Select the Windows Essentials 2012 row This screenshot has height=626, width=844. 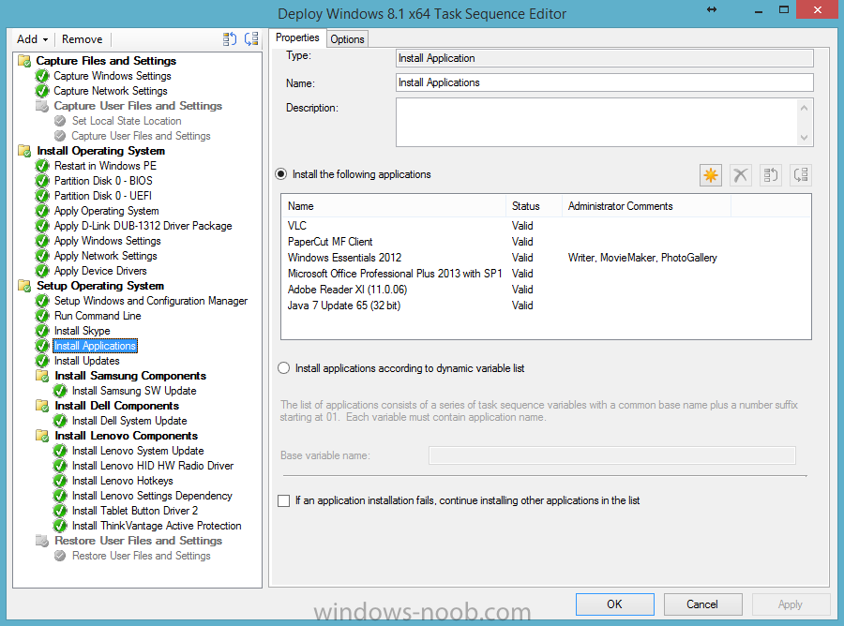click(546, 258)
